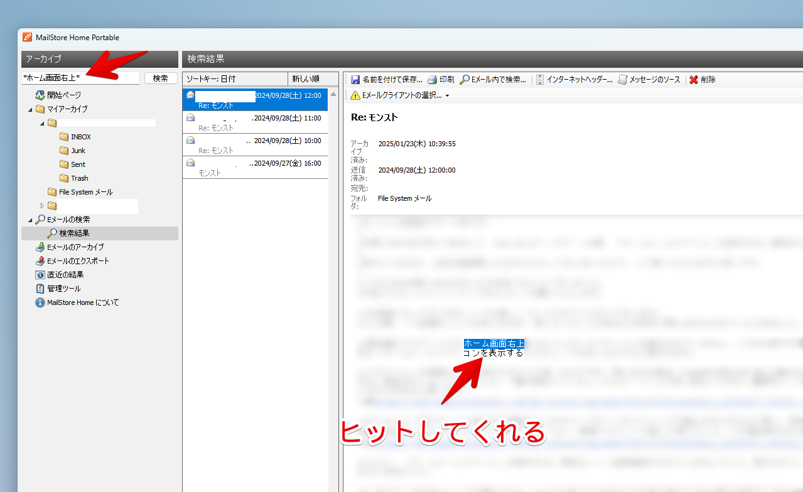Click the MailStore Home について info icon
Screen dimensions: 803x492
point(40,302)
